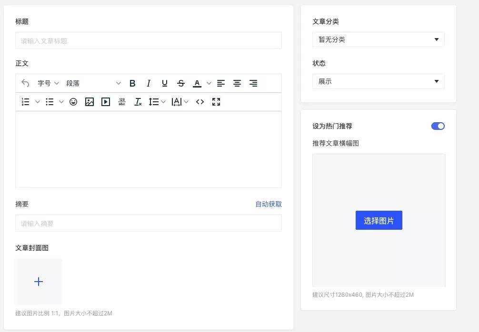Open the 段落 paragraph style dropdown
Viewport: 479px width, 332px height.
93,83
